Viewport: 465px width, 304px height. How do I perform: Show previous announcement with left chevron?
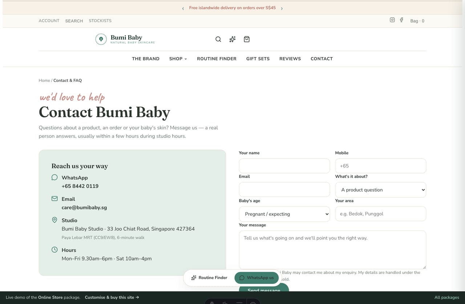click(x=183, y=8)
